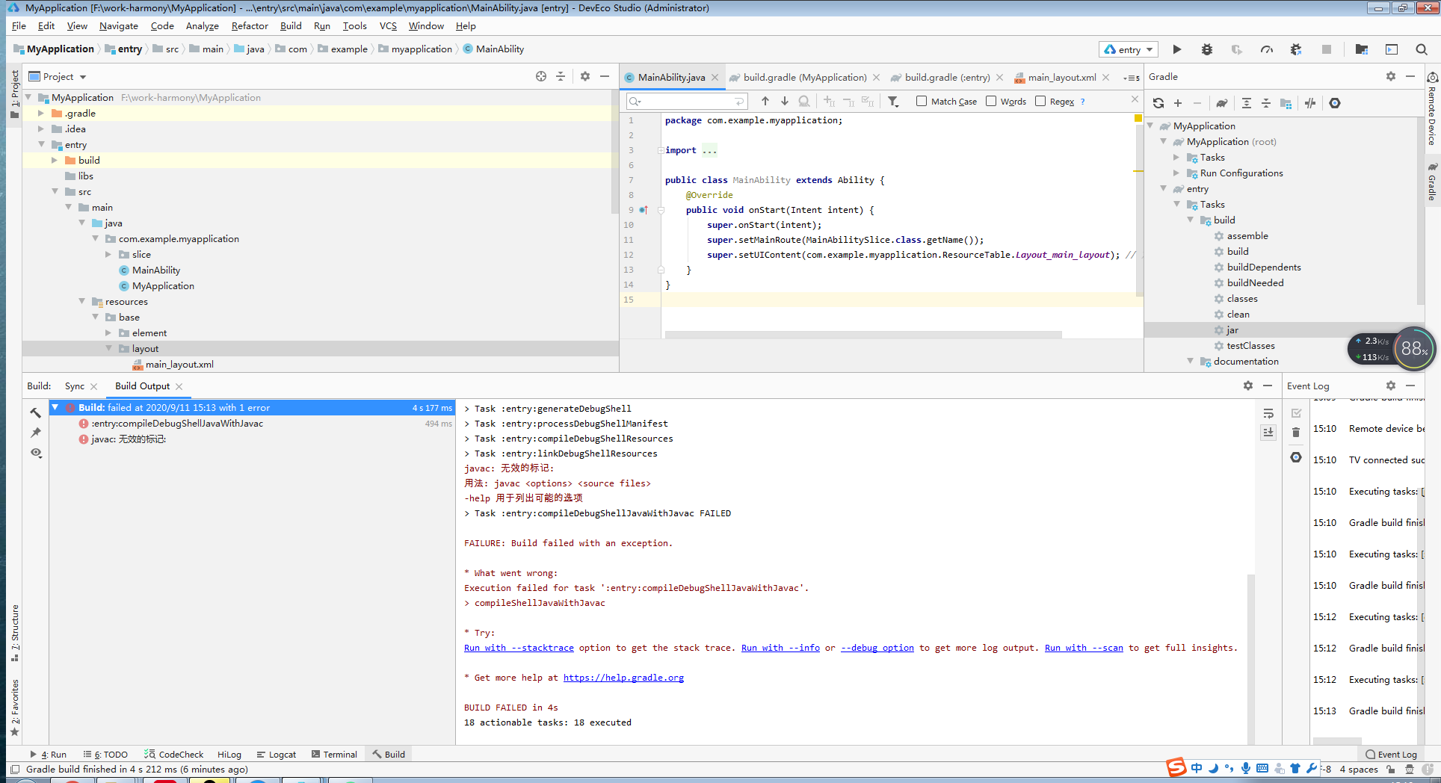Click Run with --scan link
This screenshot has height=783, width=1441.
point(1084,648)
